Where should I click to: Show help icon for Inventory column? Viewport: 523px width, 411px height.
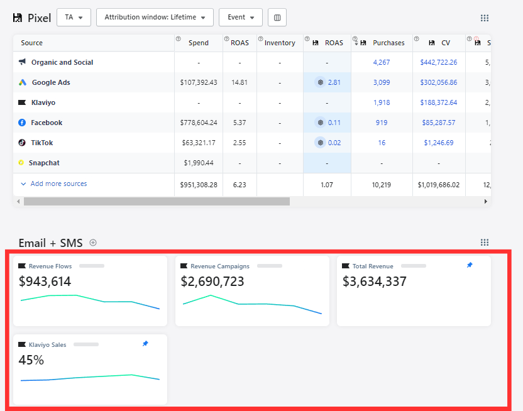point(260,39)
